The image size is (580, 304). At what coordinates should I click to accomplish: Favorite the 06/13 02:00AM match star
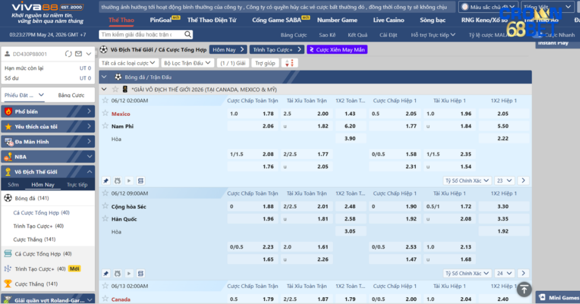click(x=105, y=286)
